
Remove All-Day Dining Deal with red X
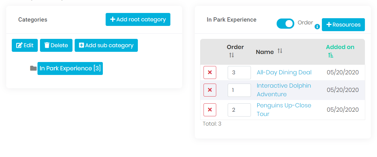click(210, 72)
